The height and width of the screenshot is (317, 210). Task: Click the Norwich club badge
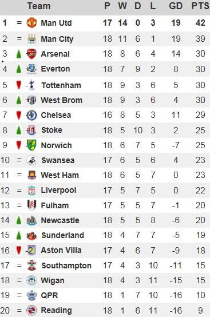point(31,145)
